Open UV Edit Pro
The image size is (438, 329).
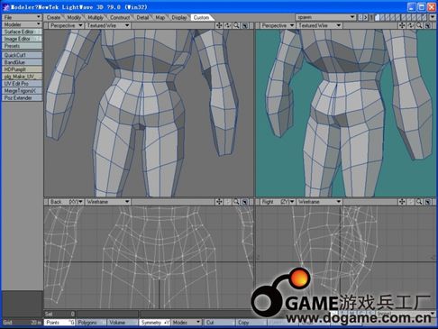pyautogui.click(x=22, y=84)
